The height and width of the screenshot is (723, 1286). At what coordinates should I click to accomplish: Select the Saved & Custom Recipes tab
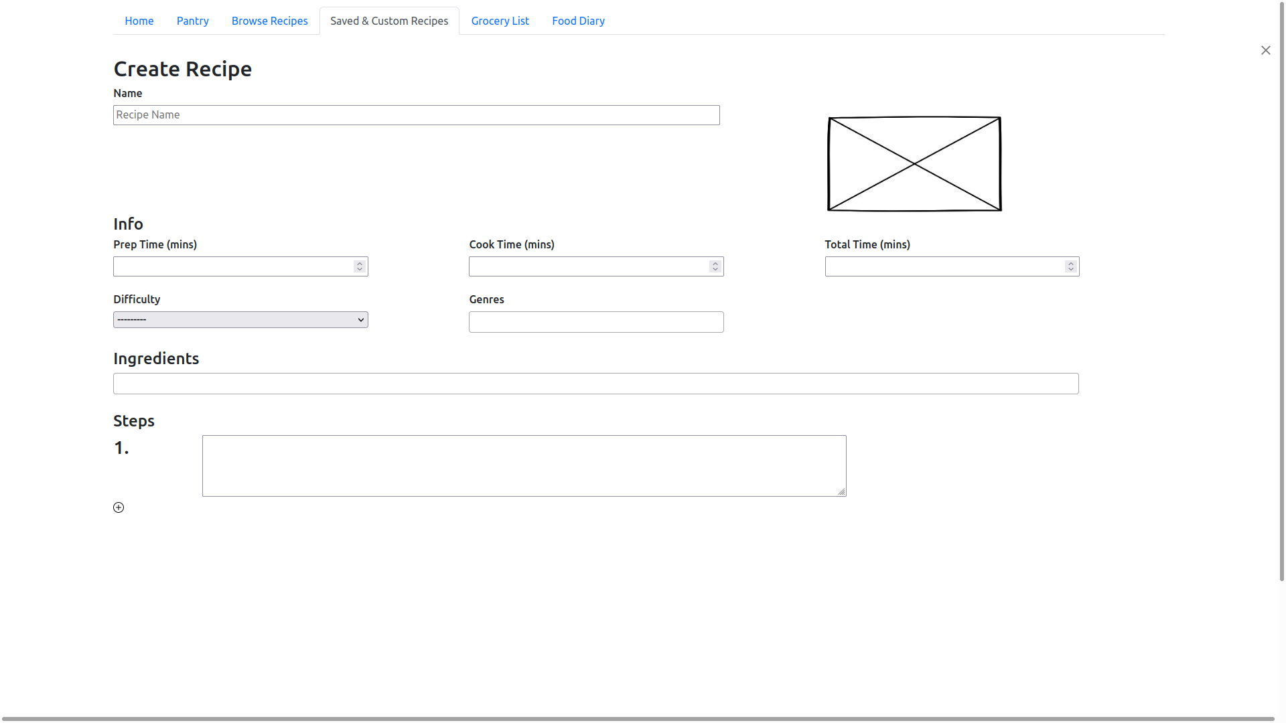coord(389,21)
